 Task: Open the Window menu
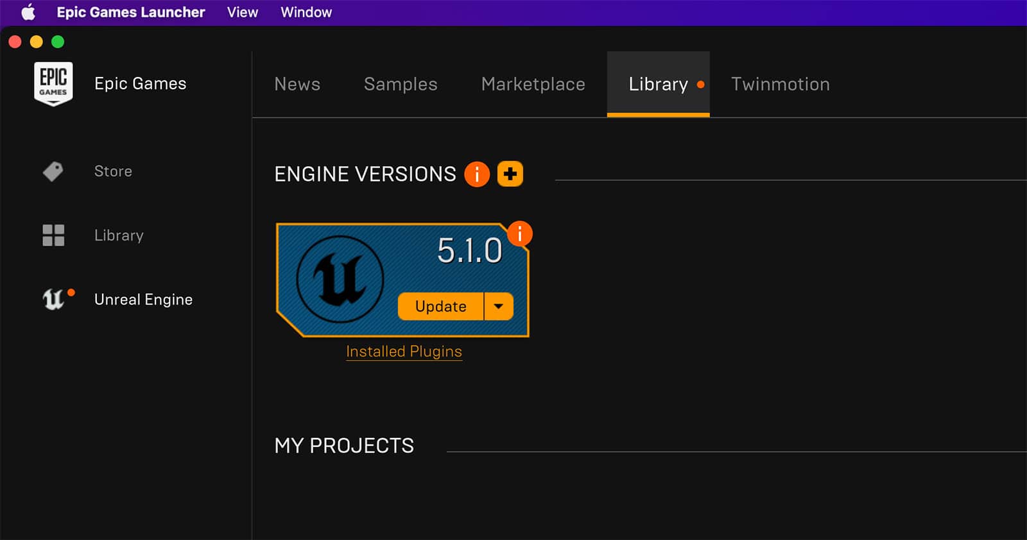click(x=306, y=12)
